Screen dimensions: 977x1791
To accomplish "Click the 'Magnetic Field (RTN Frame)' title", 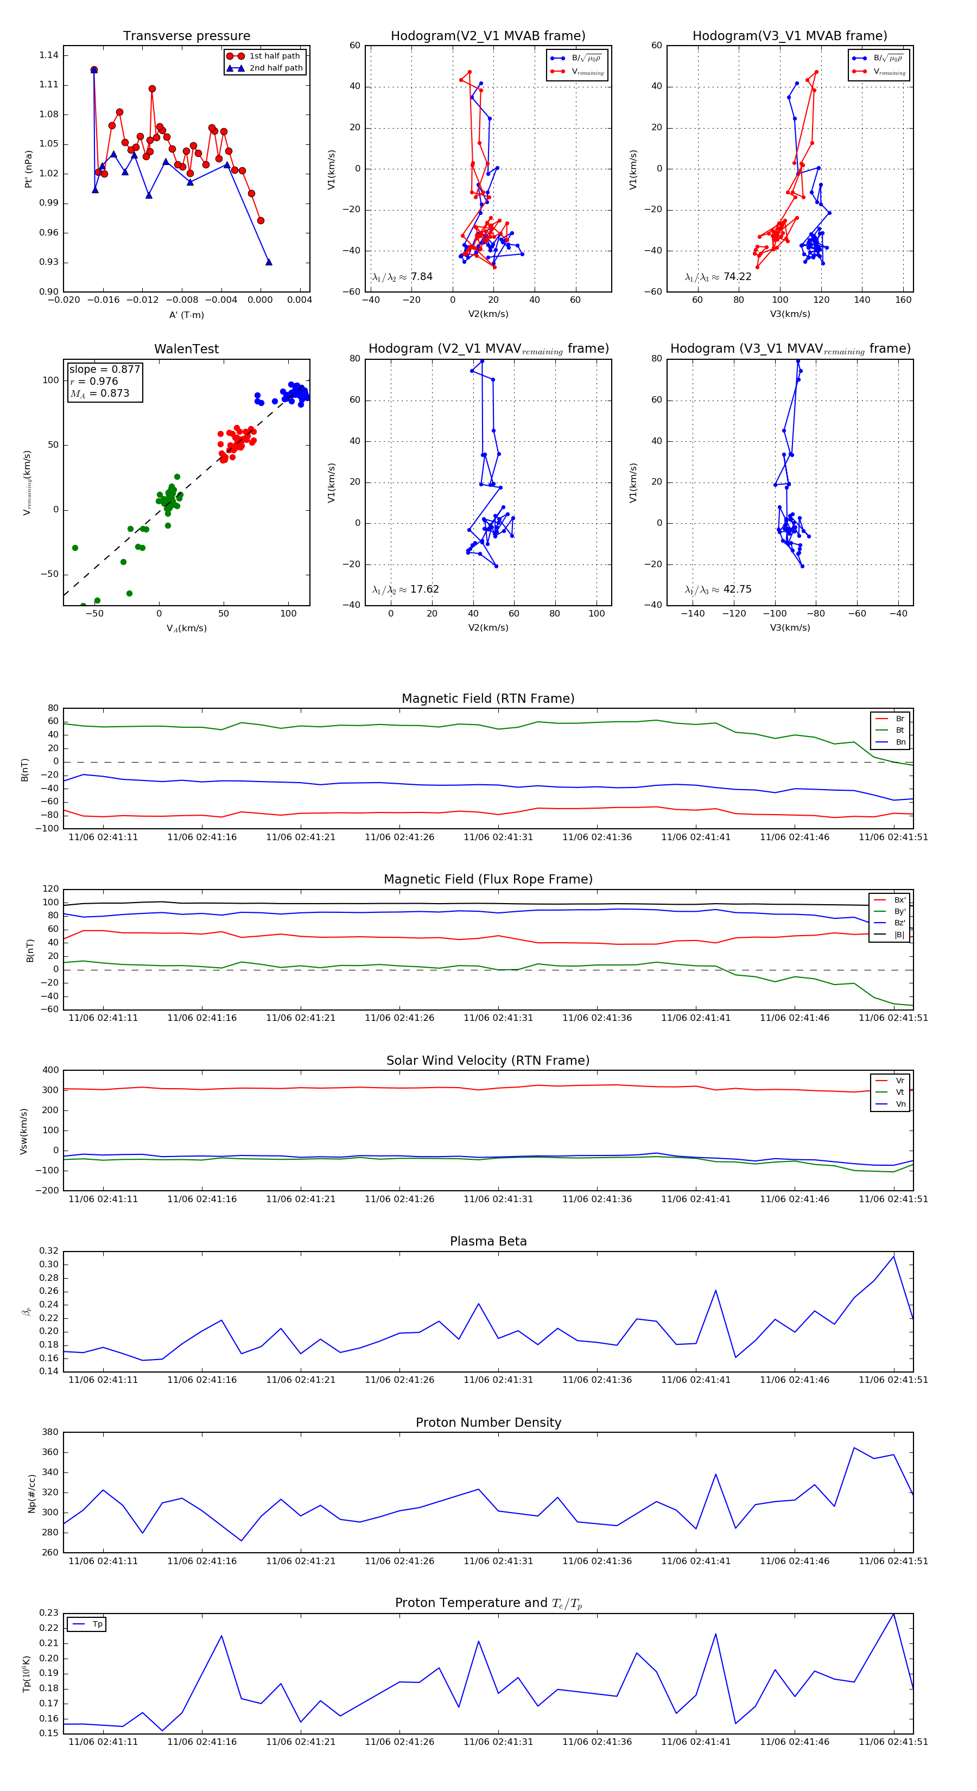I will [x=488, y=698].
